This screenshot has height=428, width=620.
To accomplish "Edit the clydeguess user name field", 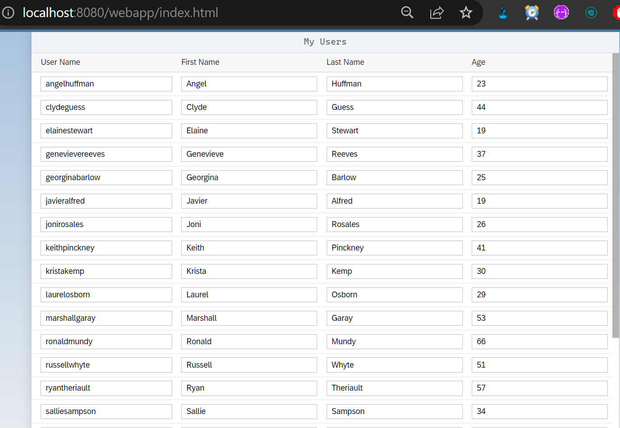I will [x=106, y=107].
